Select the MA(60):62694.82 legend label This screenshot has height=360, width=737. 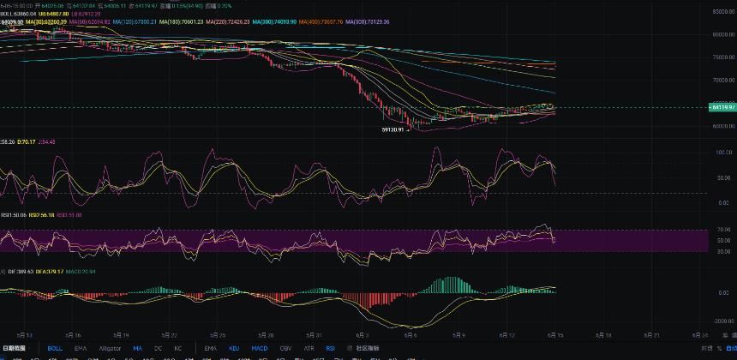(x=90, y=22)
